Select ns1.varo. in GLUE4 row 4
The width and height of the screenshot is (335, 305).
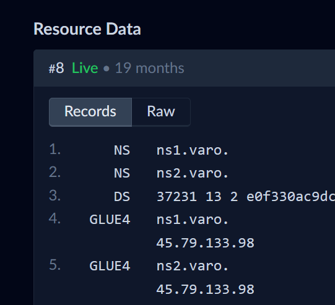point(193,220)
